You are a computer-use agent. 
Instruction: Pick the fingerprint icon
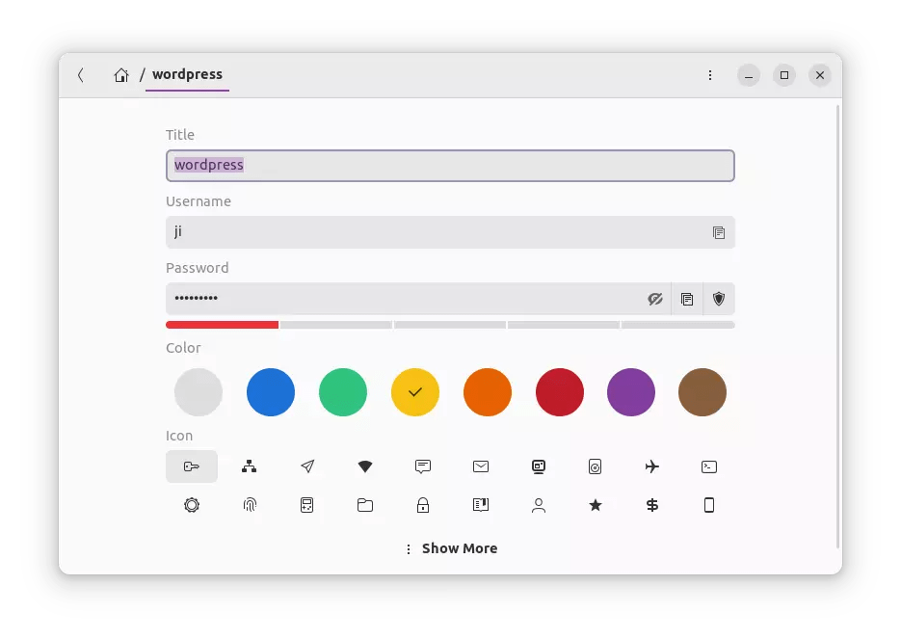tap(249, 505)
